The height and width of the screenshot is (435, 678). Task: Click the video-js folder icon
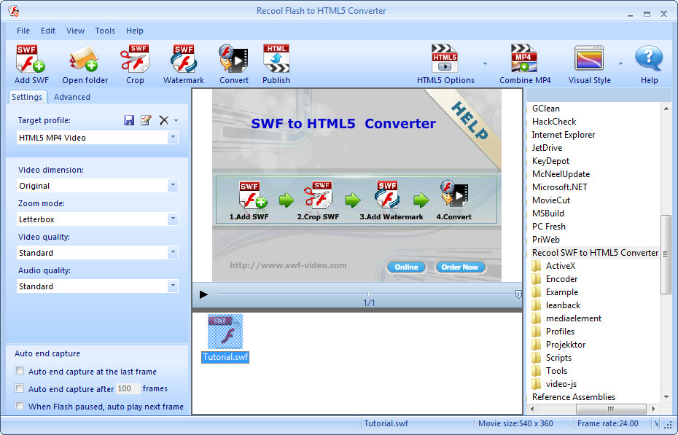point(536,383)
